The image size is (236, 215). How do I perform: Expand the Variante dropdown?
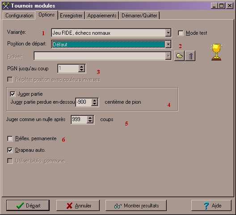click(168, 32)
